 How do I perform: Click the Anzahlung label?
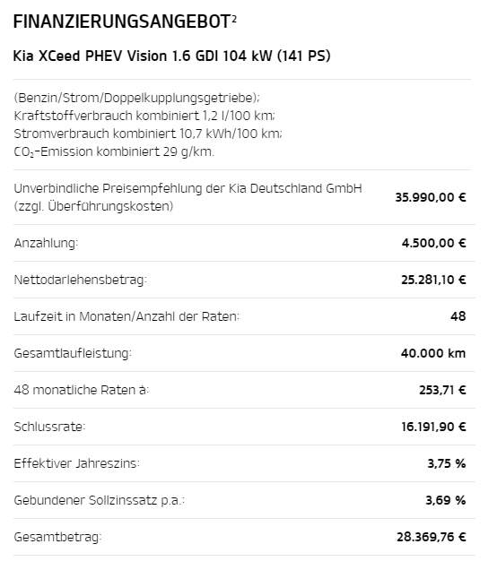[x=46, y=243]
